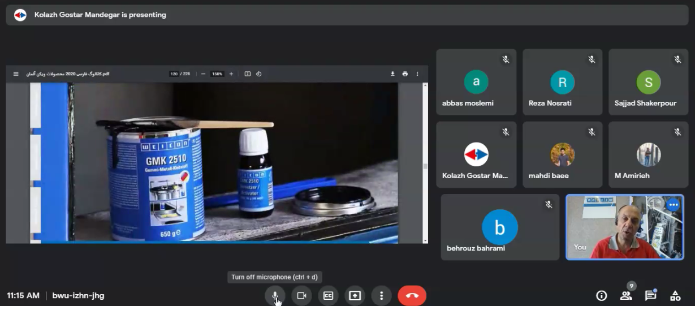Click the 11:15 AM time display
Viewport: 695px width, 319px height.
coord(23,295)
